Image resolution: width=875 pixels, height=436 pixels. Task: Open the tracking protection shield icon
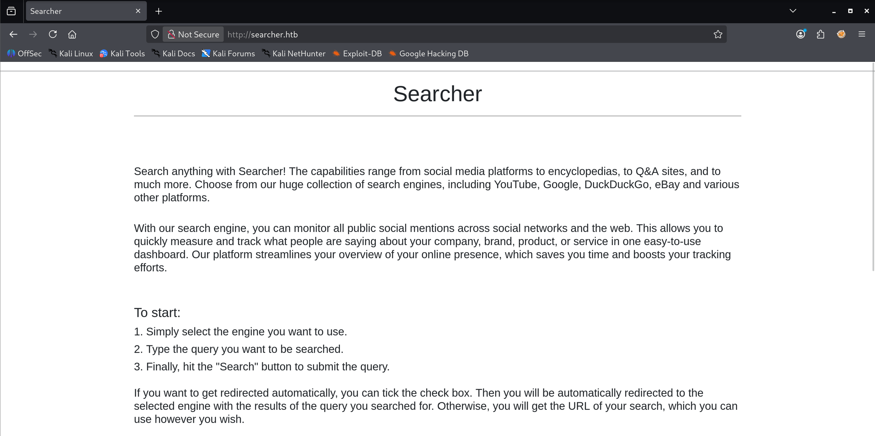click(155, 34)
